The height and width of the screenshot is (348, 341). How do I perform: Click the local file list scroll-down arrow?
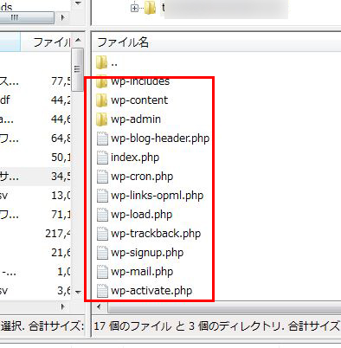click(x=78, y=292)
